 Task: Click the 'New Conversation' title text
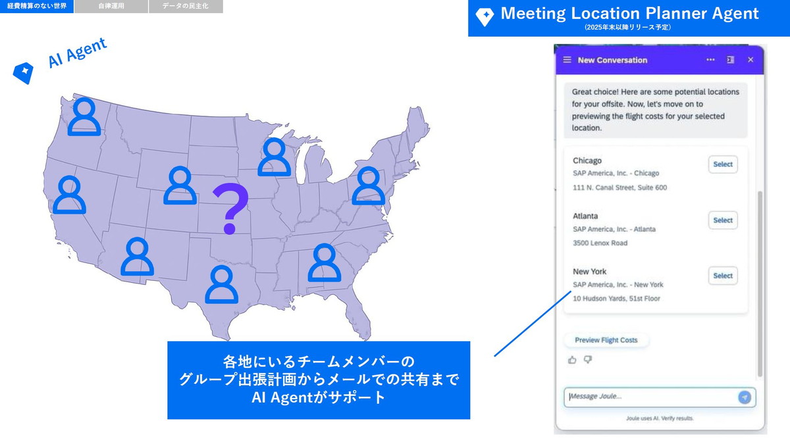612,60
